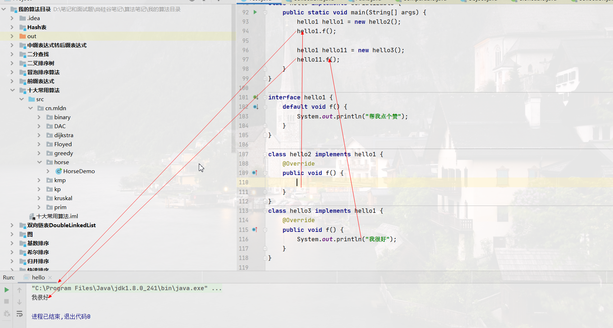Click the .idea folder icon
Image resolution: width=613 pixels, height=328 pixels.
click(23, 18)
